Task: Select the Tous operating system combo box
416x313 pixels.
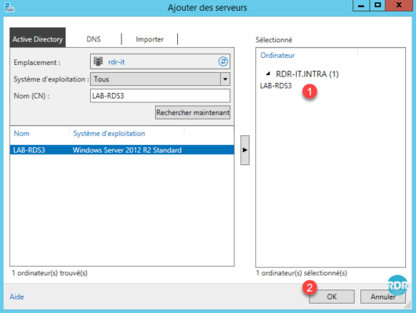Action: click(160, 79)
